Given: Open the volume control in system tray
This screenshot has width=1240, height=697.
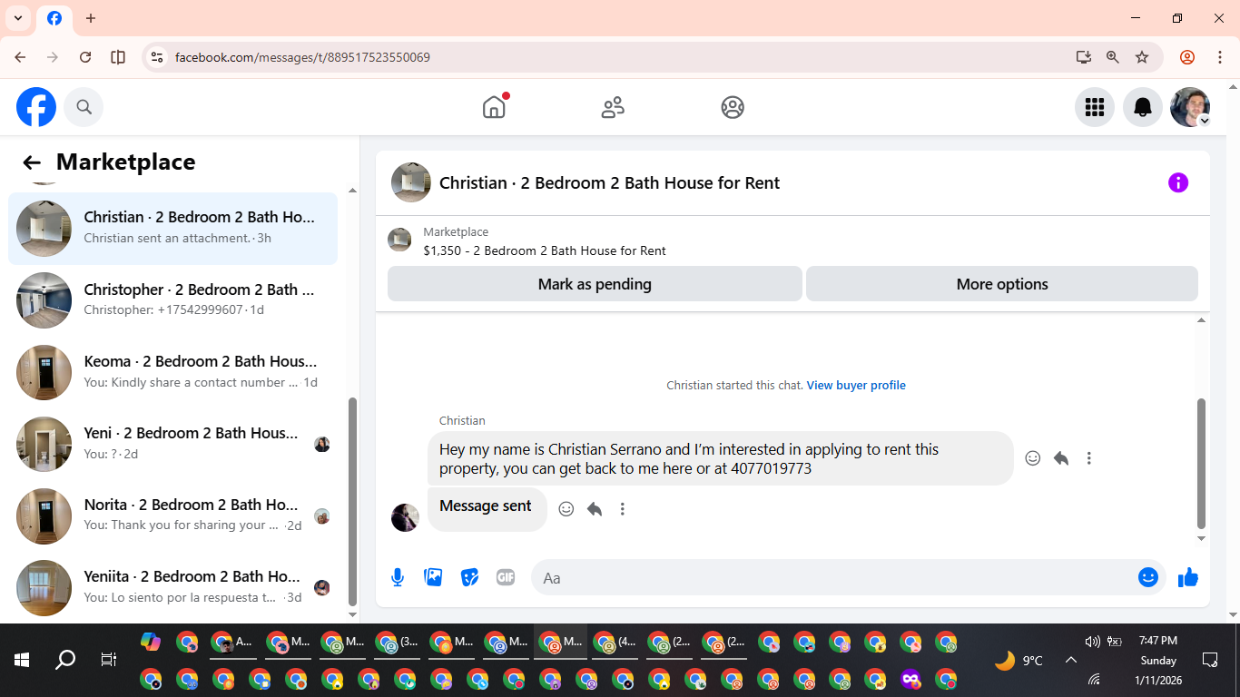Looking at the screenshot, I should point(1092,642).
